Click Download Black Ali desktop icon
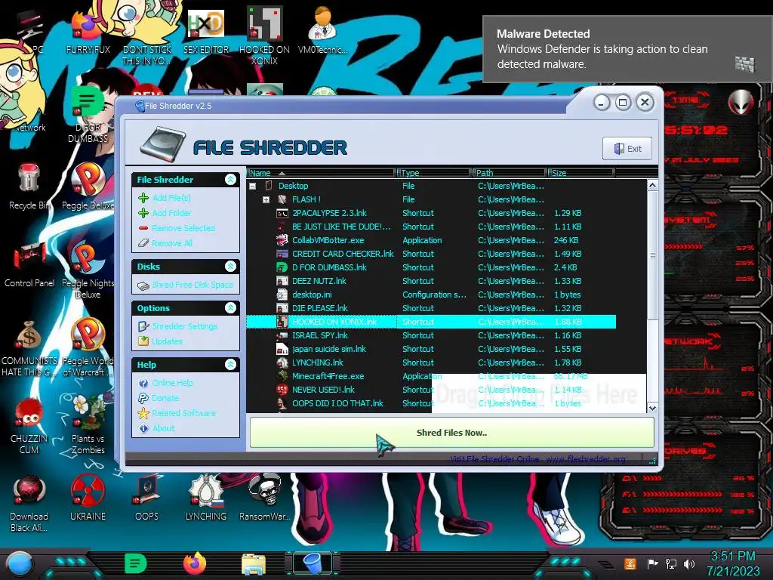 pos(29,503)
